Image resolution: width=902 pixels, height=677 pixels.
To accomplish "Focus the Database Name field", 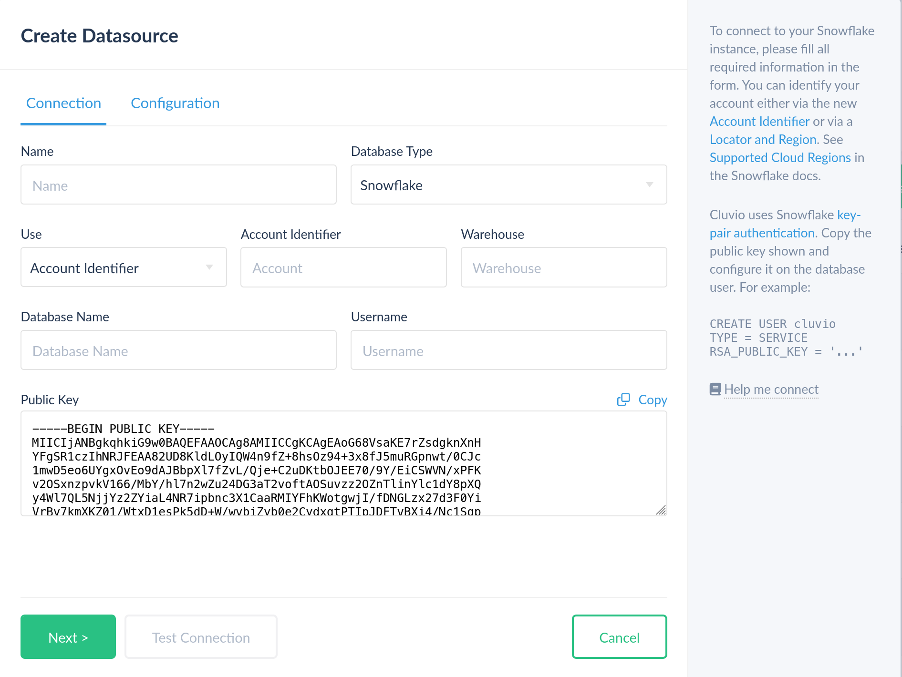I will pos(178,351).
